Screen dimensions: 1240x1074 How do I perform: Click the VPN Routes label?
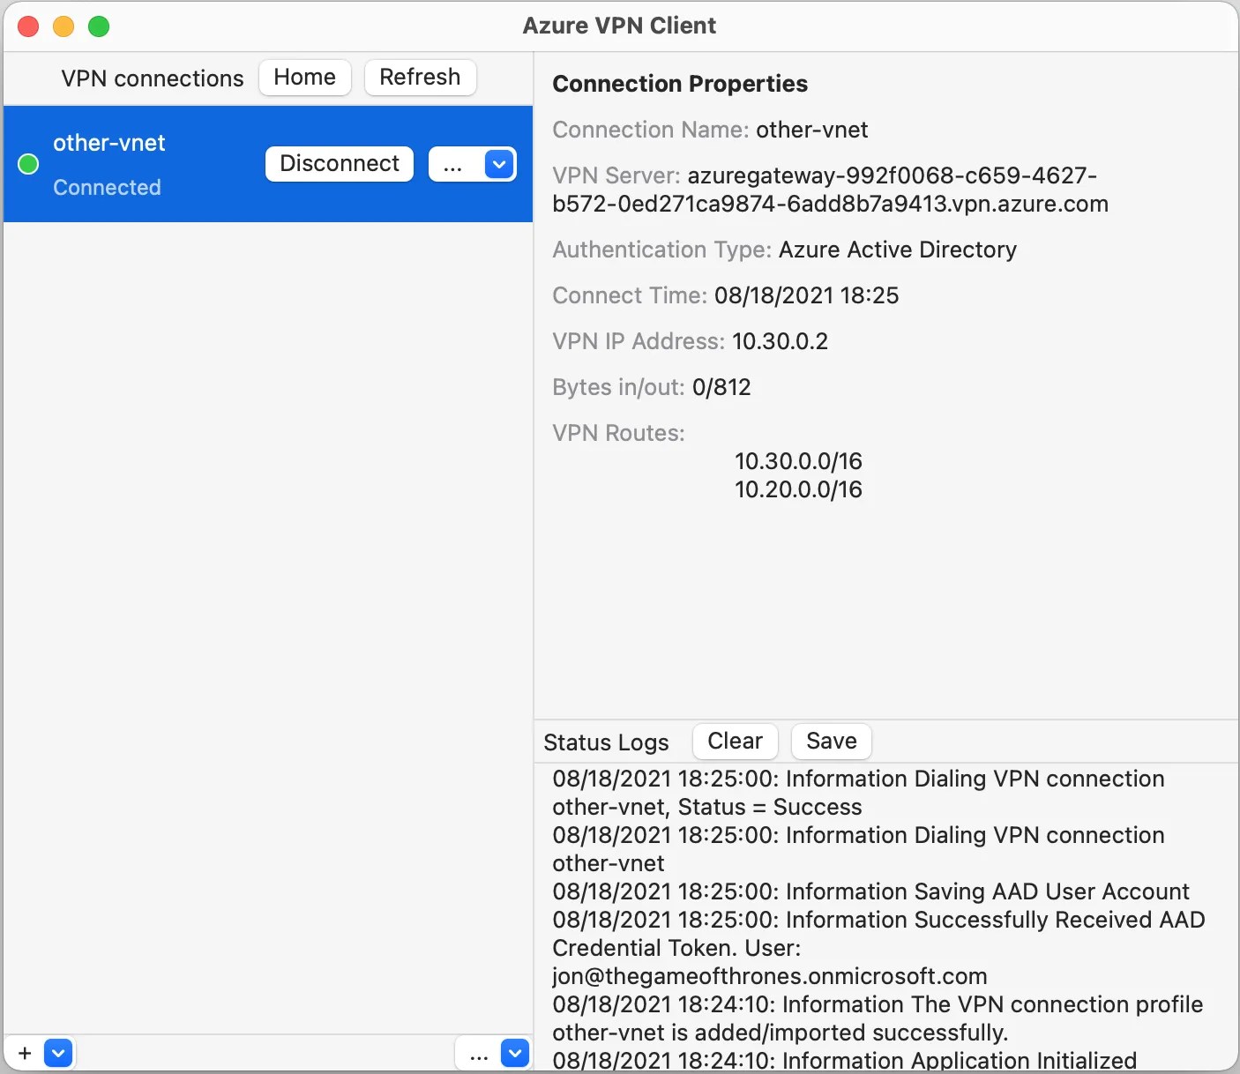click(x=618, y=433)
